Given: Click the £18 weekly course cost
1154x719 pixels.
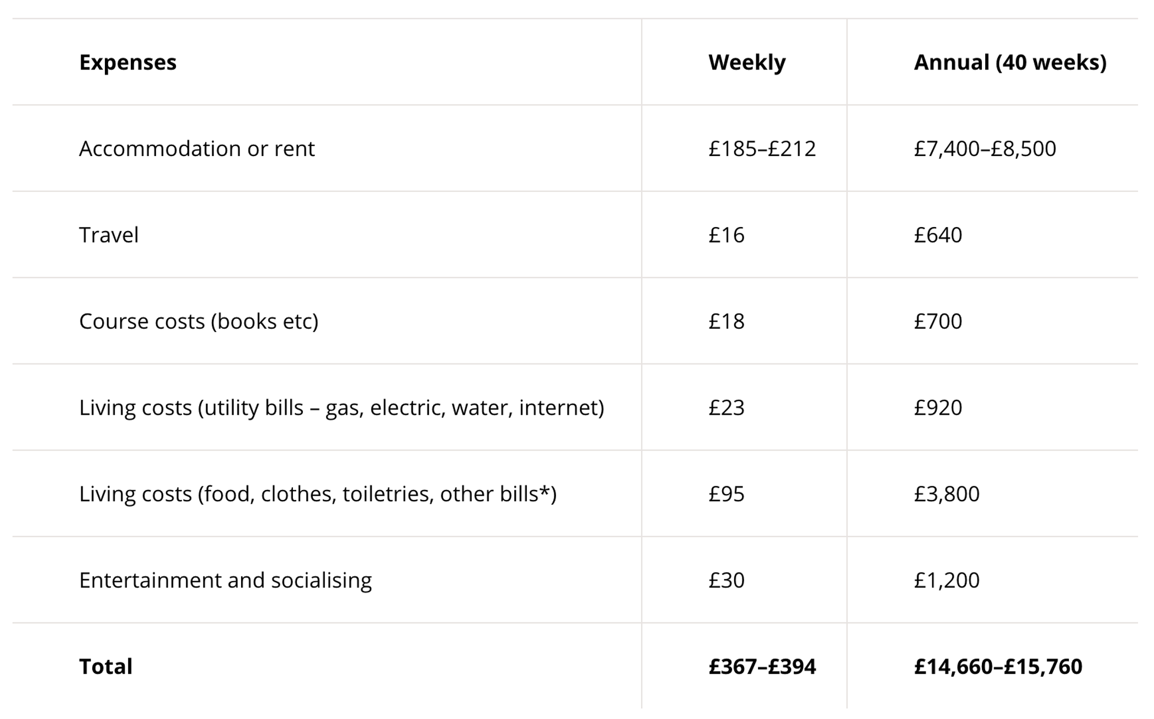Looking at the screenshot, I should (x=726, y=321).
